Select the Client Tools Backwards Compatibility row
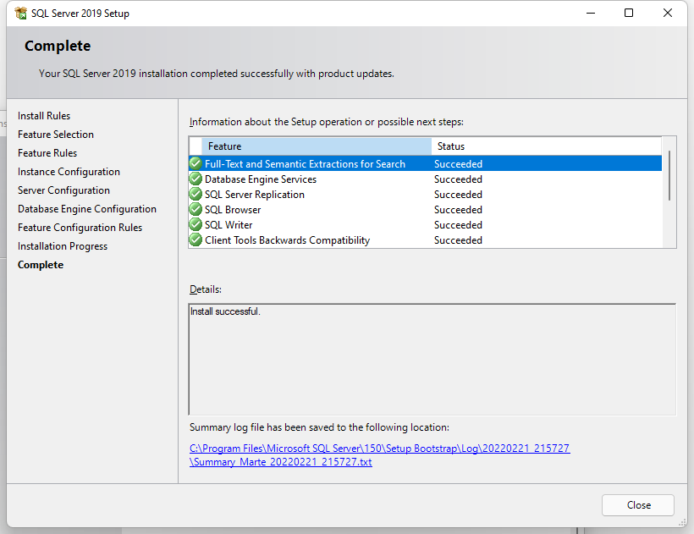 click(x=426, y=240)
